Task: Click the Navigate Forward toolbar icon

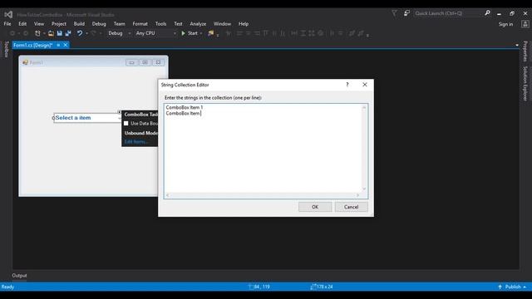Action: [26, 33]
